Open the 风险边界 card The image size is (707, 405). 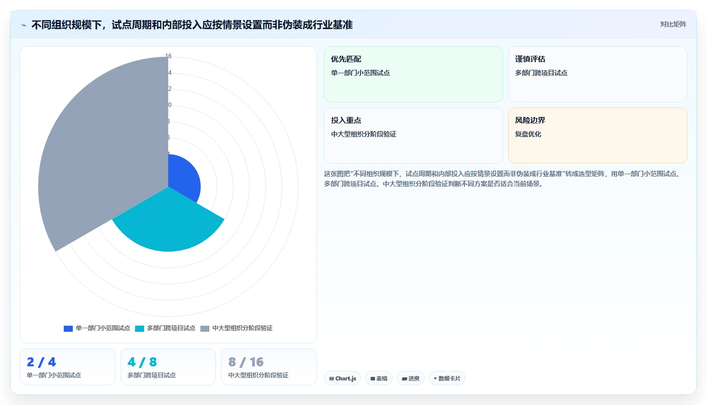pos(598,136)
